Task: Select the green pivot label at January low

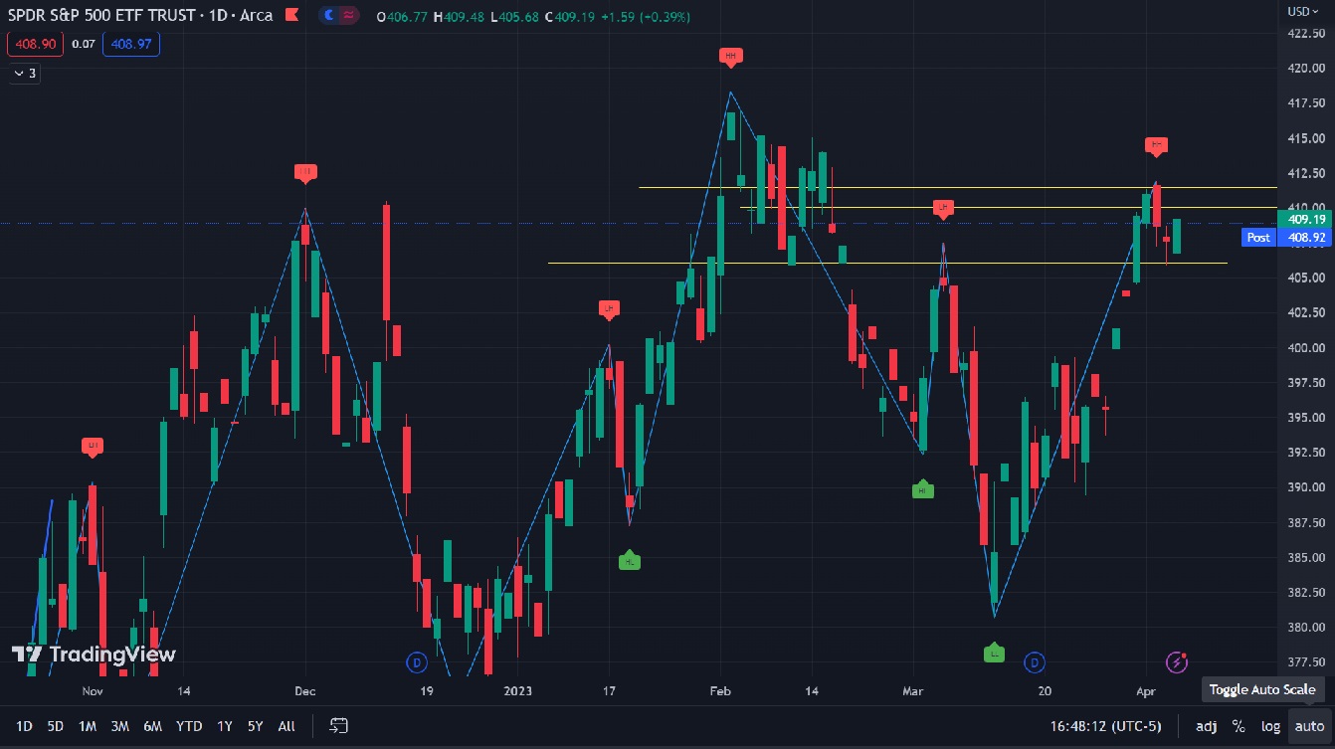Action: pyautogui.click(x=629, y=561)
